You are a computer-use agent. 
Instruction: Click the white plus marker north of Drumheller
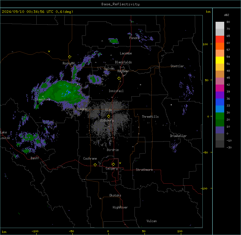(x=171, y=105)
